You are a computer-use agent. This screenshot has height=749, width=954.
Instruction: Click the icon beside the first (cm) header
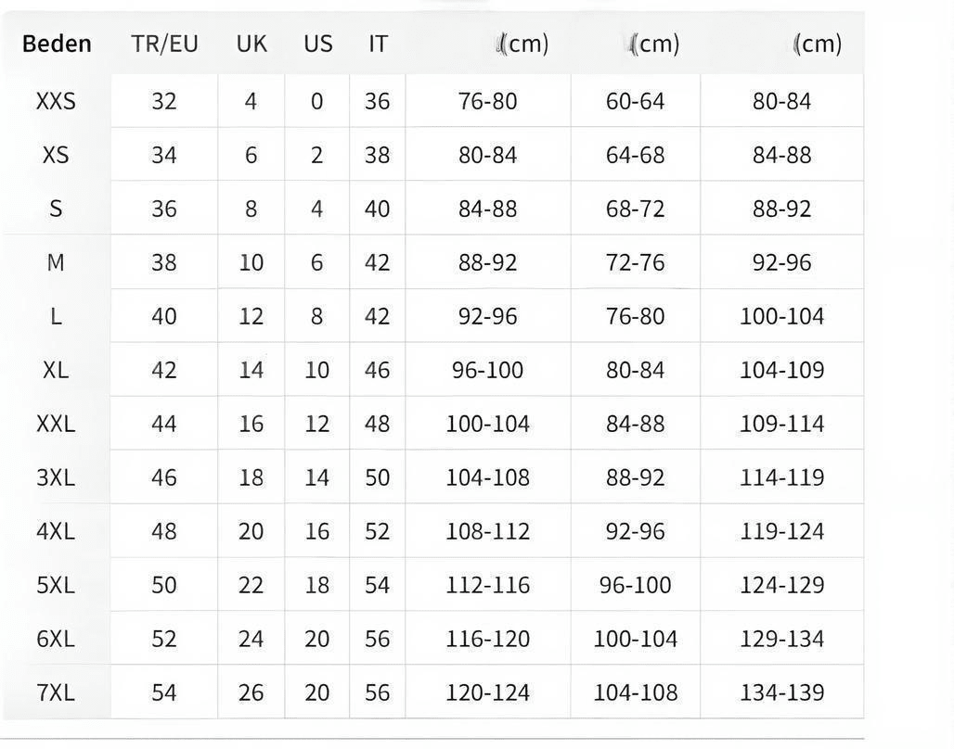pos(502,44)
